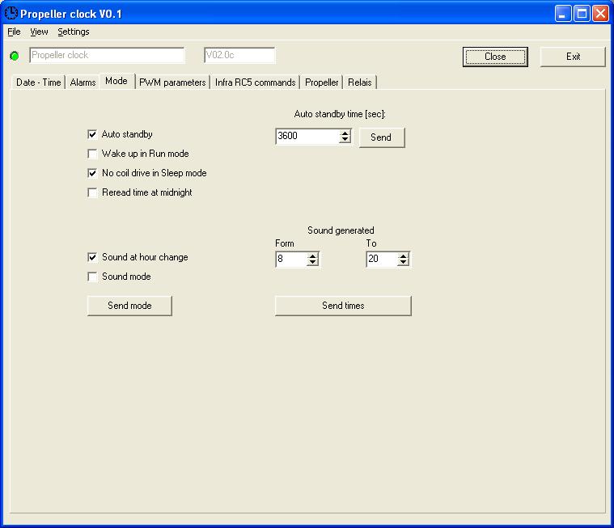Click the Propeller clock app icon in title bar
Screen dimensions: 614x528
pyautogui.click(x=11, y=13)
